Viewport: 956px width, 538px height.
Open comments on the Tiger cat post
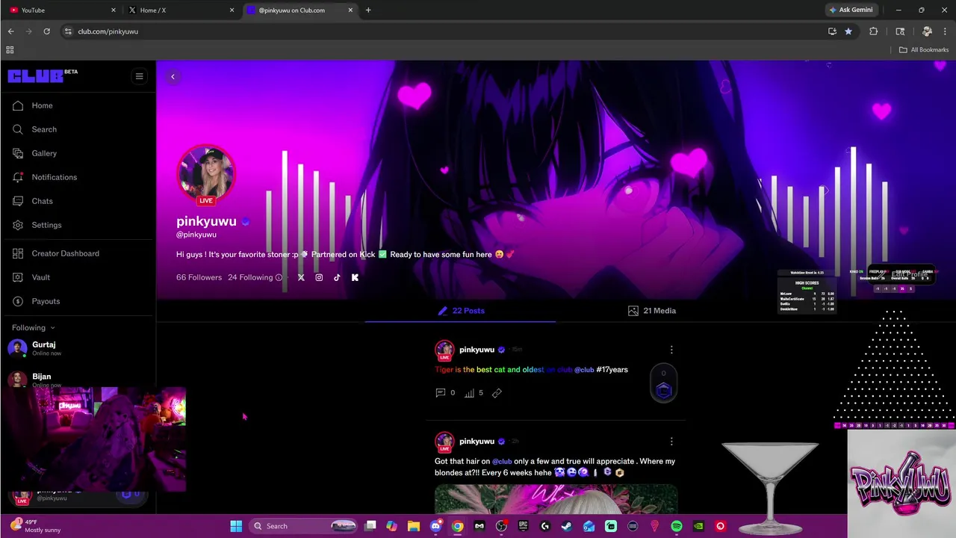point(441,392)
